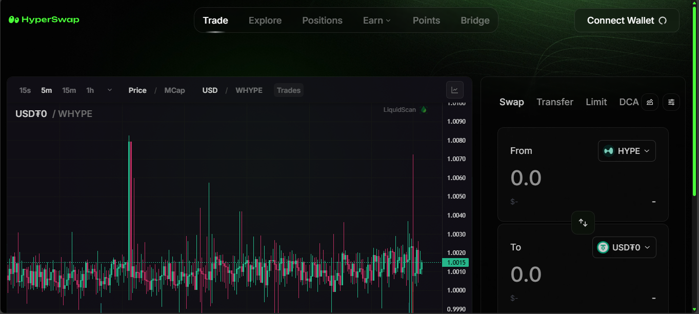Open the Explore page
Viewport: 699px width, 314px height.
point(265,21)
